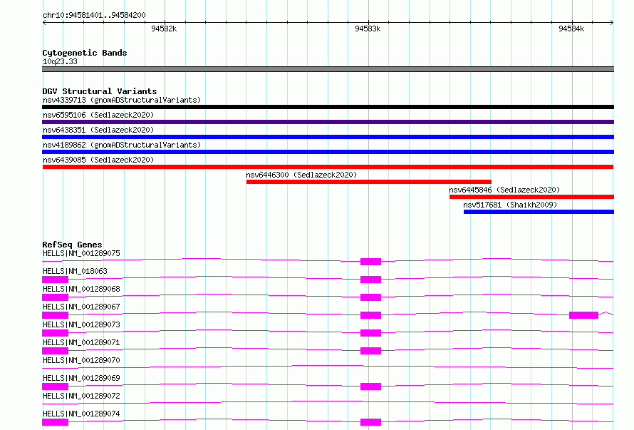Click the HELLS|NM_001289067 transcript label
634x430 pixels.
81,307
